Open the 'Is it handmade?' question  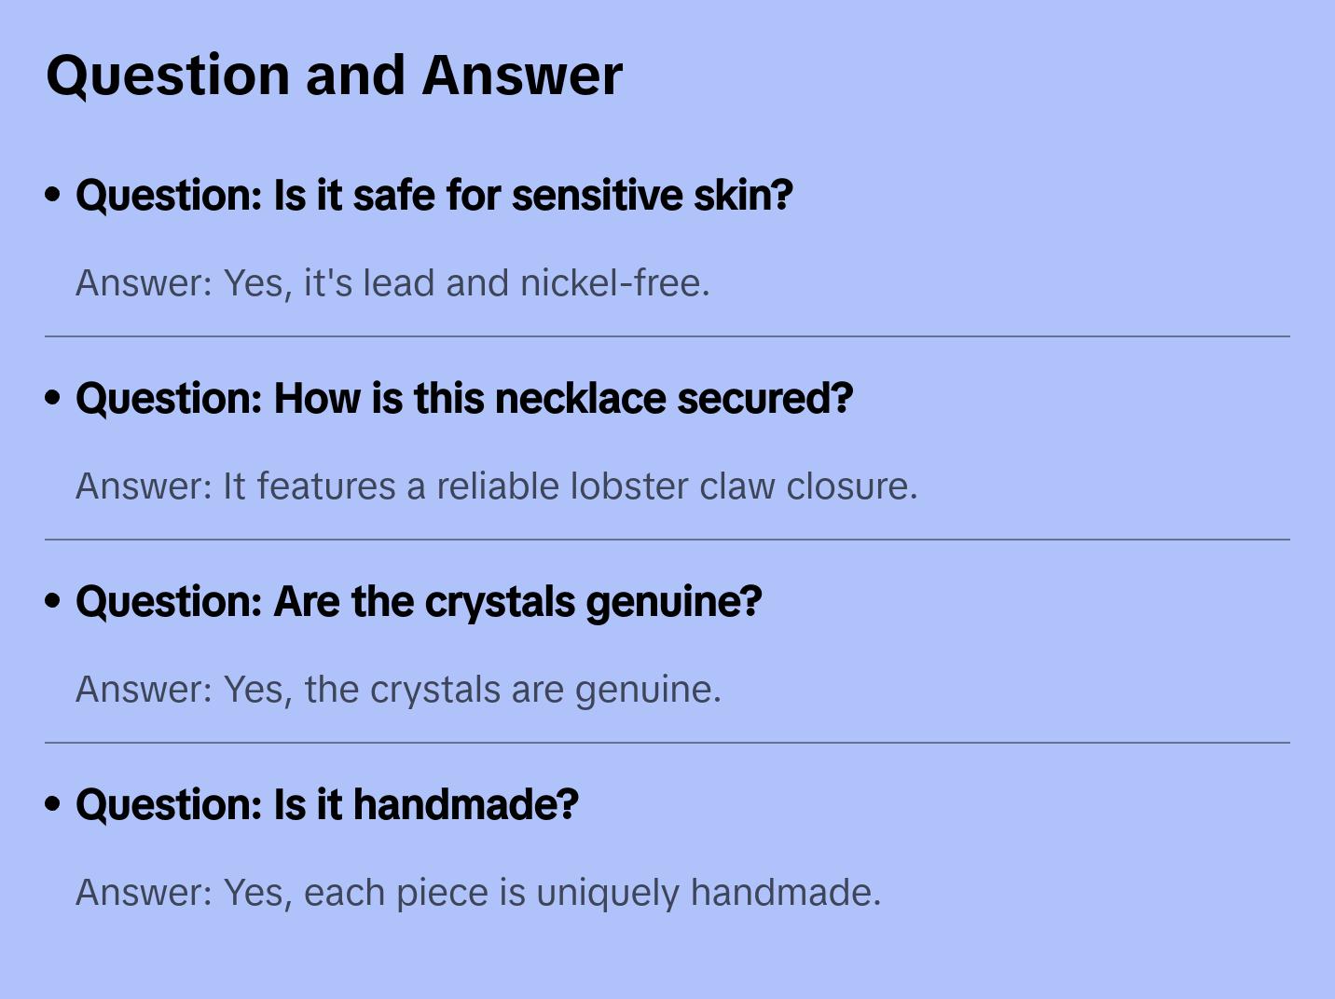point(326,804)
